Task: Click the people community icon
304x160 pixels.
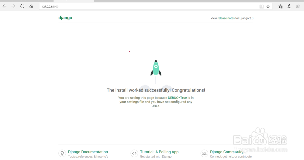Action: tap(204, 153)
